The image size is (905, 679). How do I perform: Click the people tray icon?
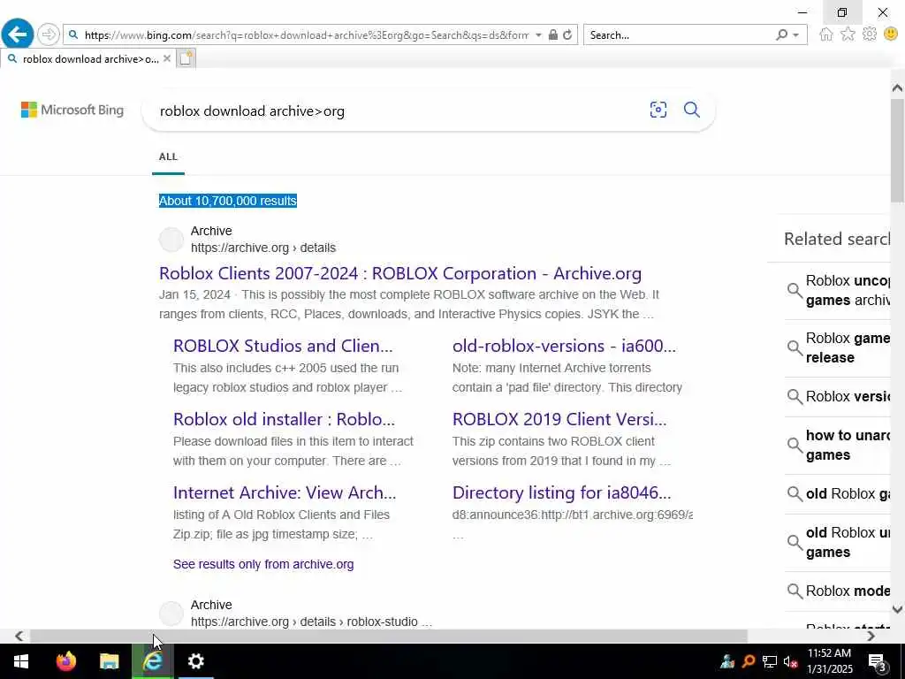(x=727, y=661)
